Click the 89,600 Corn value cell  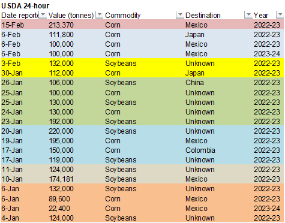[x=59, y=199]
